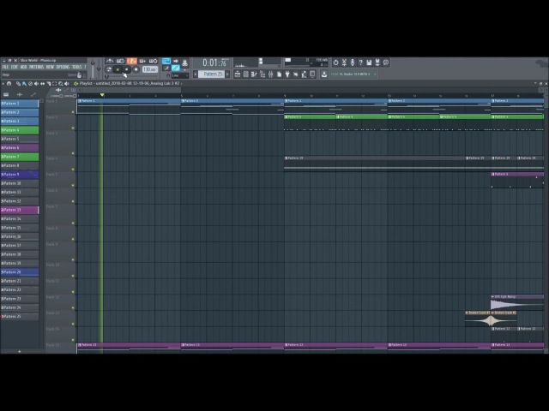Open the Mixer icon

point(271,74)
